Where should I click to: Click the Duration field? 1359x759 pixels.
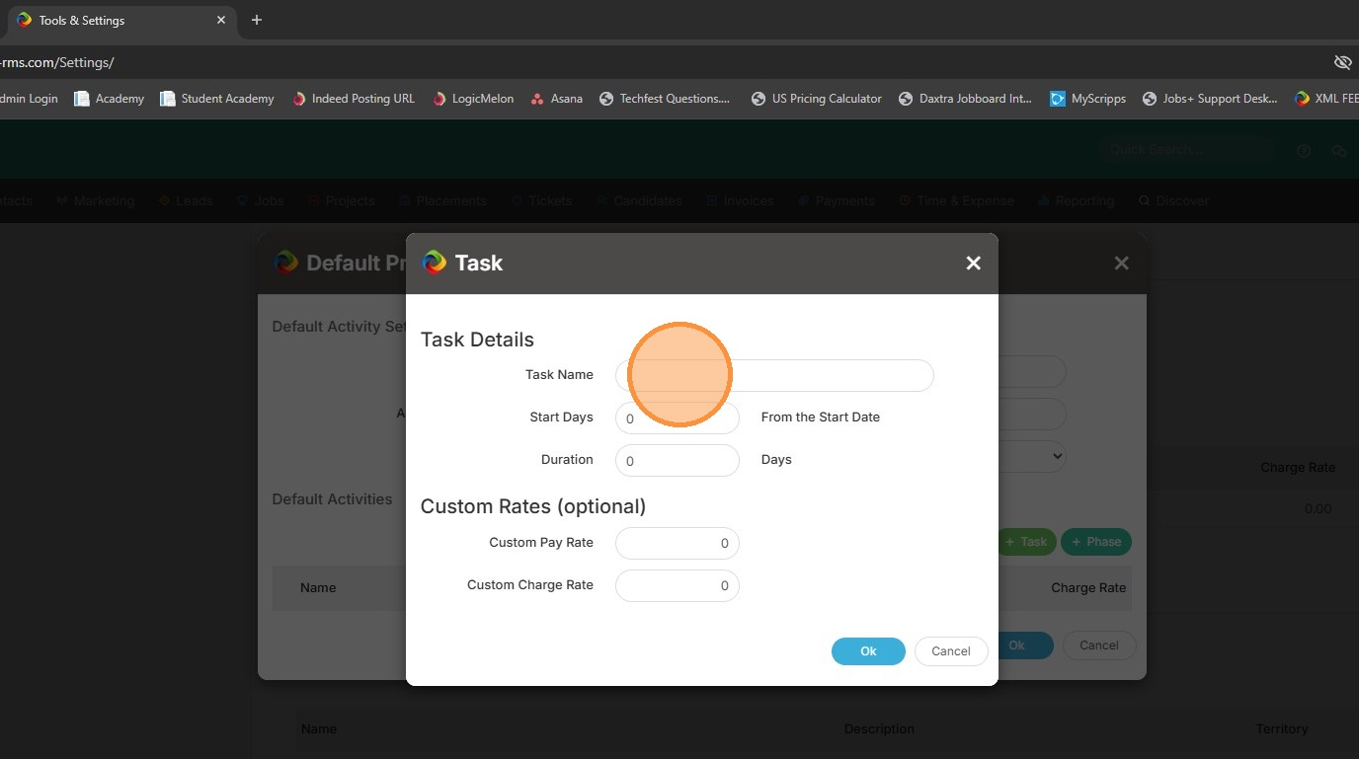coord(678,460)
